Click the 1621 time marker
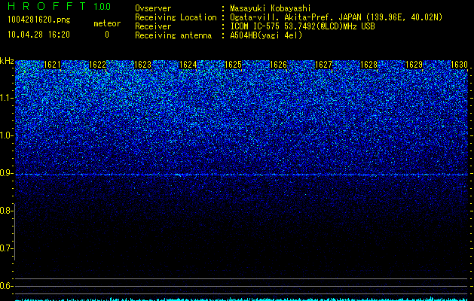This screenshot has width=474, height=301. [52, 65]
